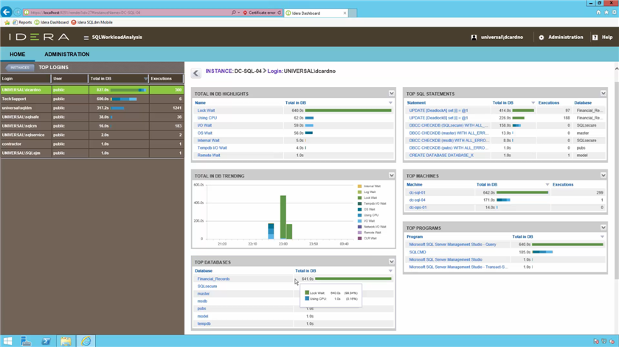The height and width of the screenshot is (347, 619).
Task: Expand Top Databases panel dropdown
Action: pos(391,262)
